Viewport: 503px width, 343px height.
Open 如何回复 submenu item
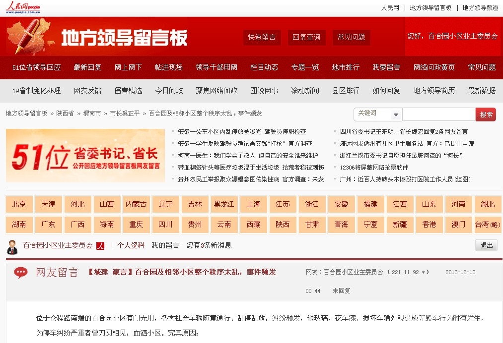point(386,91)
